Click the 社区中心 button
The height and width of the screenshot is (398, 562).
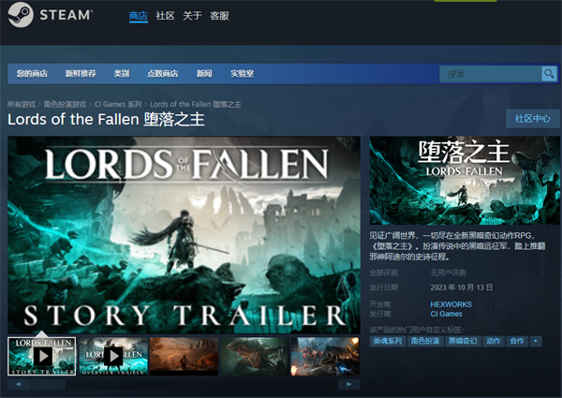[531, 119]
